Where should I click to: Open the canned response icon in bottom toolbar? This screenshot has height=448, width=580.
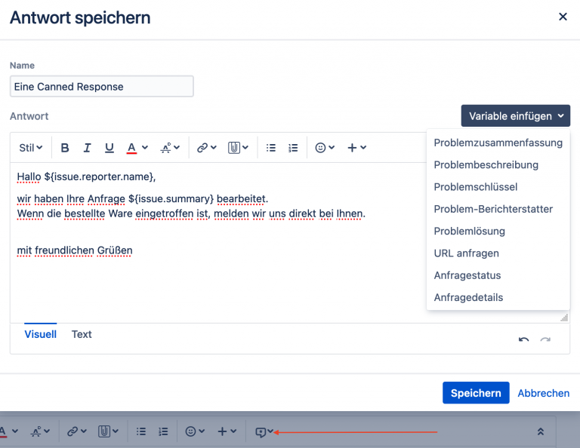[x=261, y=432]
